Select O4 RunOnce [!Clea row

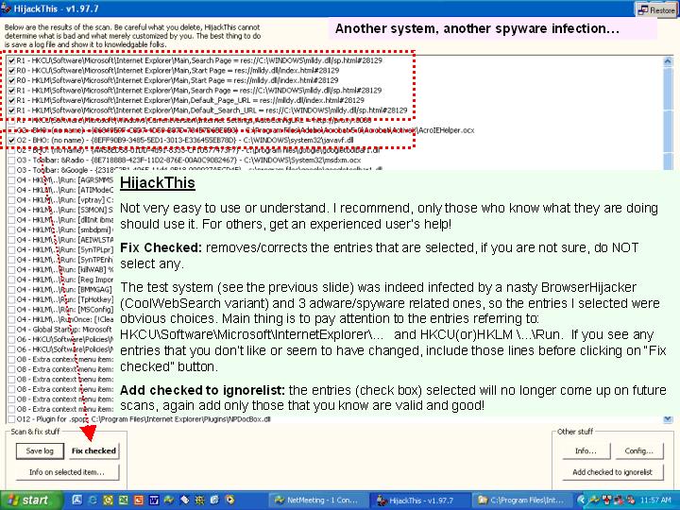point(60,319)
